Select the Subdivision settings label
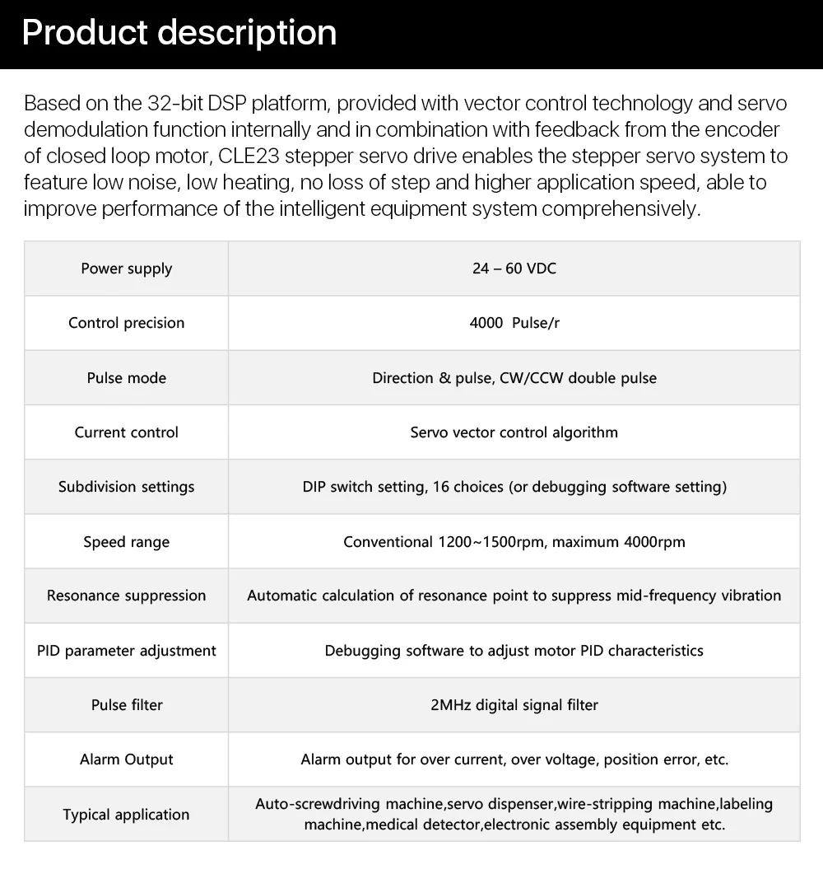The image size is (823, 883). tap(126, 487)
